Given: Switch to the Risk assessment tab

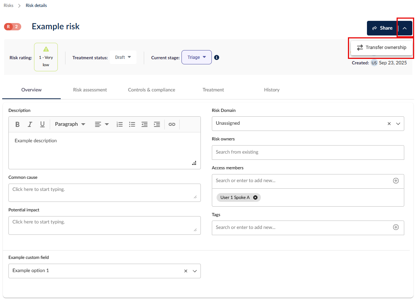Looking at the screenshot, I should [90, 90].
